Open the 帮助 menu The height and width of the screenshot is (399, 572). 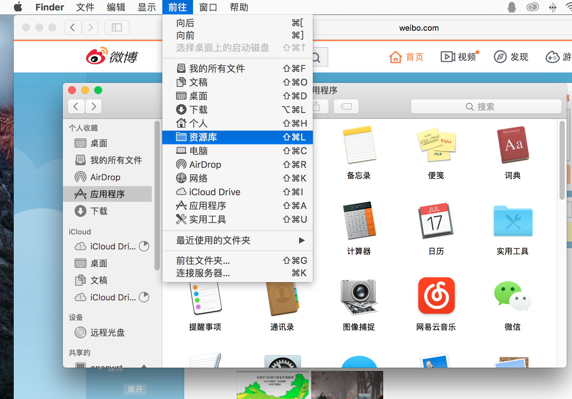[239, 7]
